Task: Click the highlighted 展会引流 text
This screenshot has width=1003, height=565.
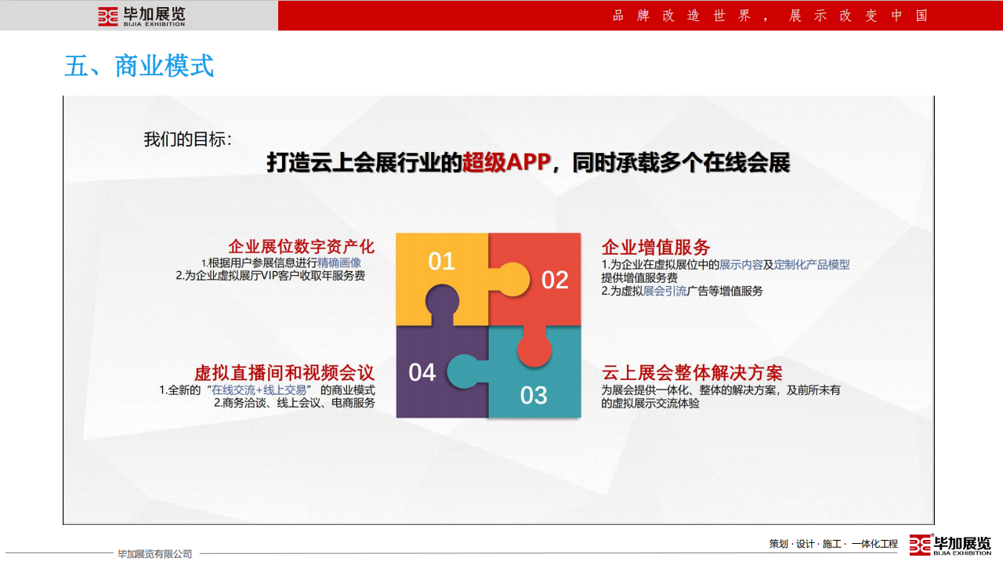Action: (x=664, y=291)
